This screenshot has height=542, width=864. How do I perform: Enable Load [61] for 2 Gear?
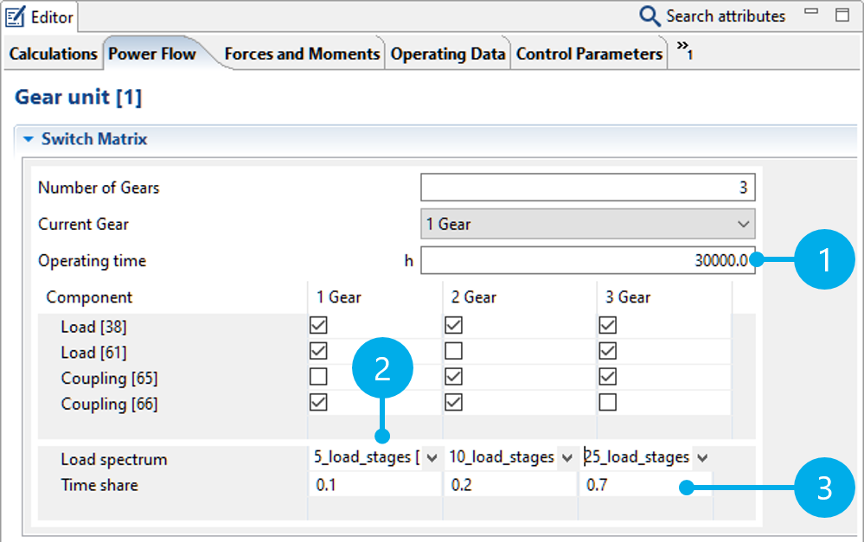(x=453, y=352)
